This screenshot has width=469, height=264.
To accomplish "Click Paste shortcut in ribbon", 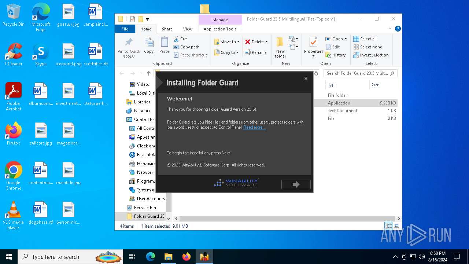I will coord(190,55).
